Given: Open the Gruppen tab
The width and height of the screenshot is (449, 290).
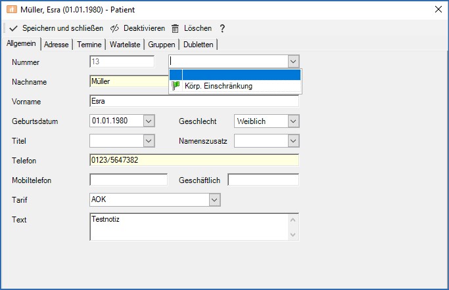Looking at the screenshot, I should click(x=162, y=45).
